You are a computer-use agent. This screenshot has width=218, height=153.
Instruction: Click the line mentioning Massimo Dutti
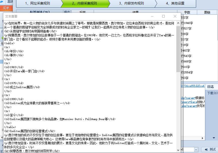click(x=60, y=119)
